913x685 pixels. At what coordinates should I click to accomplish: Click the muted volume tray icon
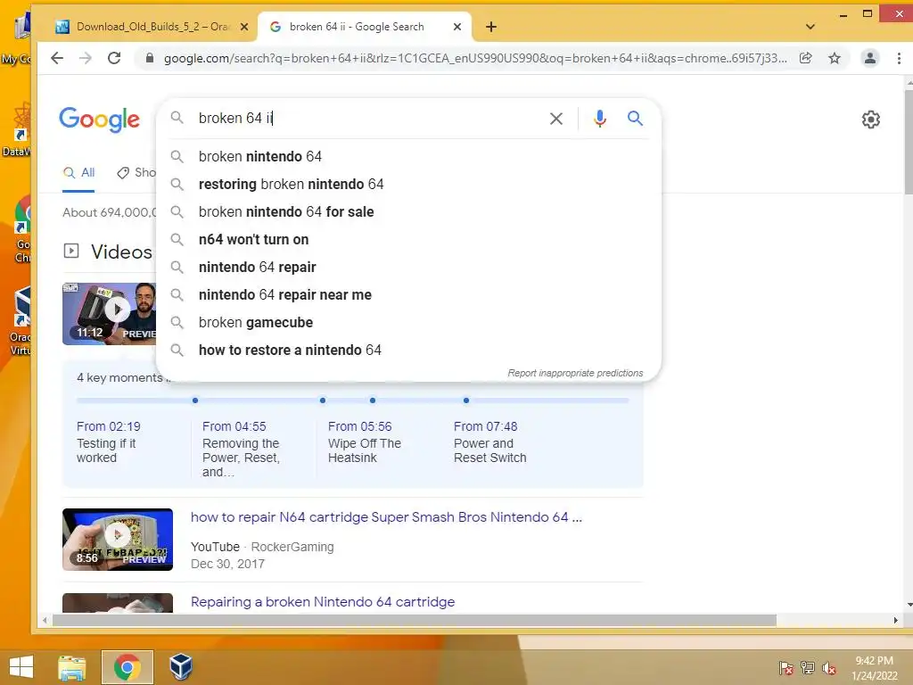click(829, 667)
